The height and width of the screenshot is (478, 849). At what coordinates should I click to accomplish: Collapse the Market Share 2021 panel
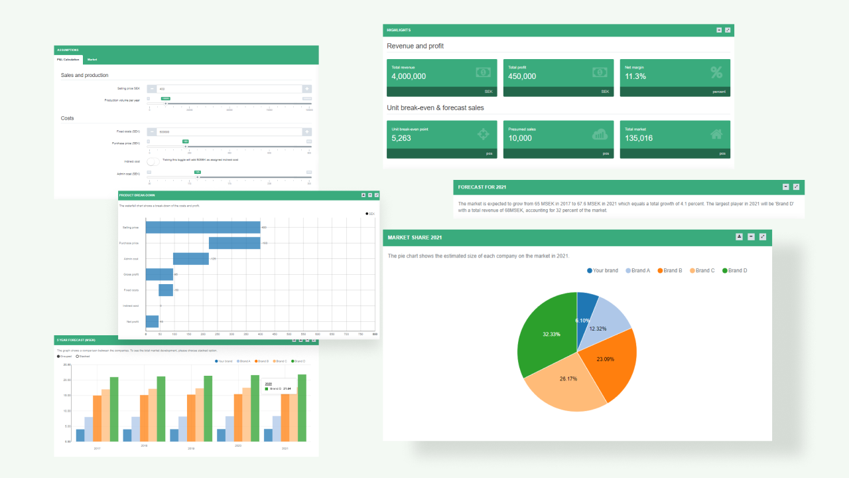(751, 236)
